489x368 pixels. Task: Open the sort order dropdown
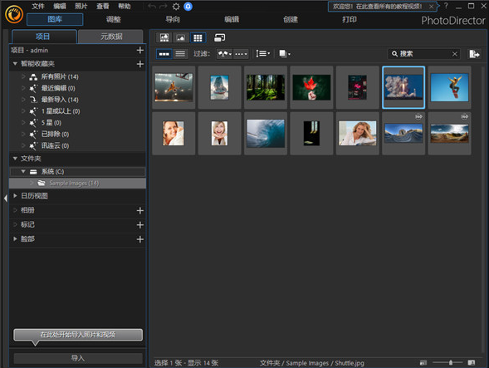coord(262,54)
